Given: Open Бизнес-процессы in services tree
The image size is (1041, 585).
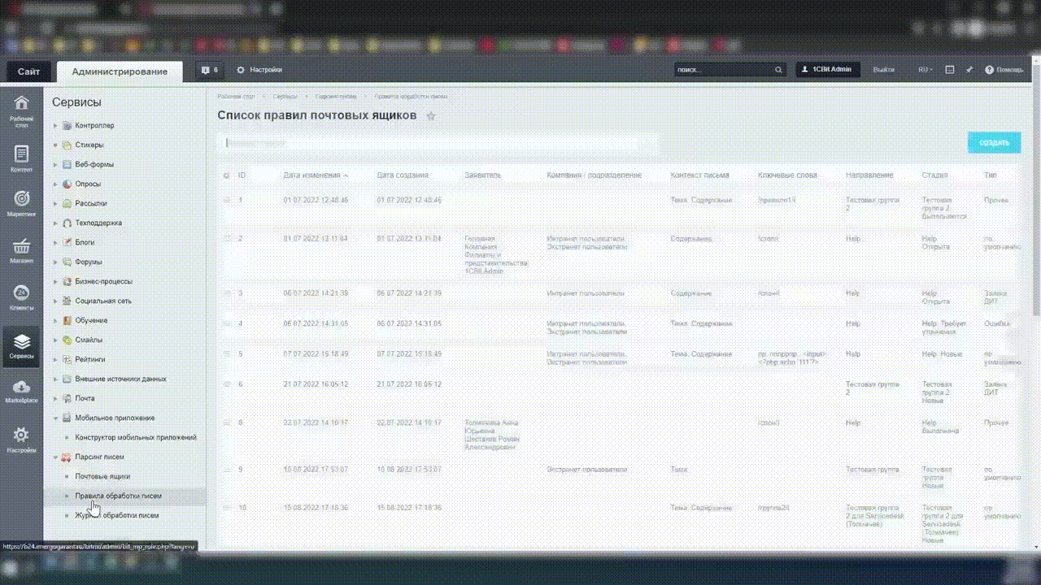Looking at the screenshot, I should (x=103, y=282).
